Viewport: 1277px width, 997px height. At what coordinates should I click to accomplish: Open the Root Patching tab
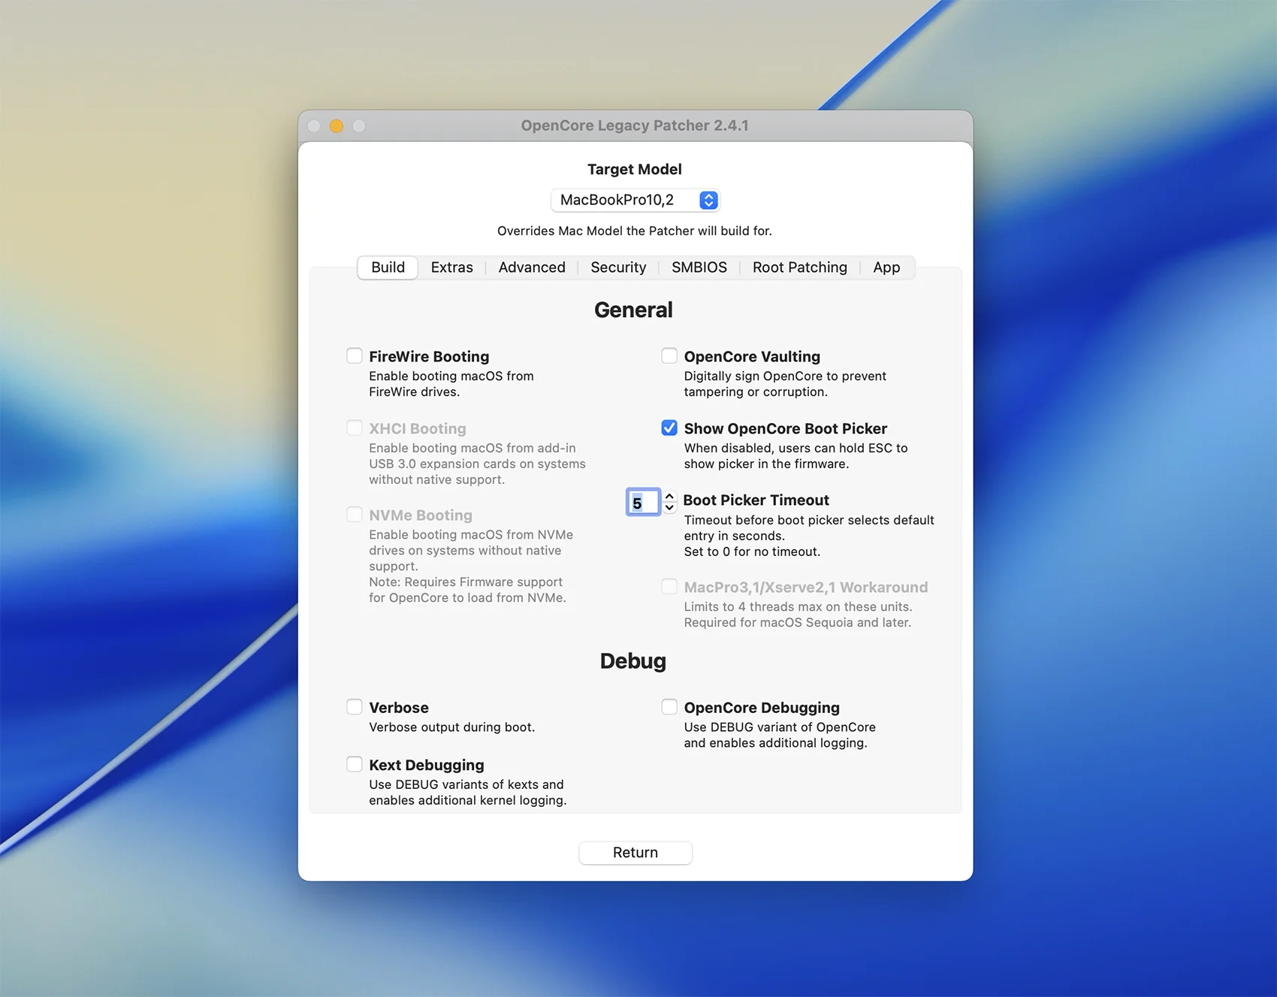coord(799,267)
